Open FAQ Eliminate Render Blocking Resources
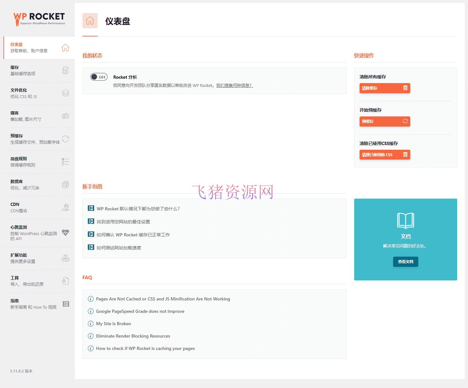Viewport: 468px width, 388px height. click(x=133, y=336)
